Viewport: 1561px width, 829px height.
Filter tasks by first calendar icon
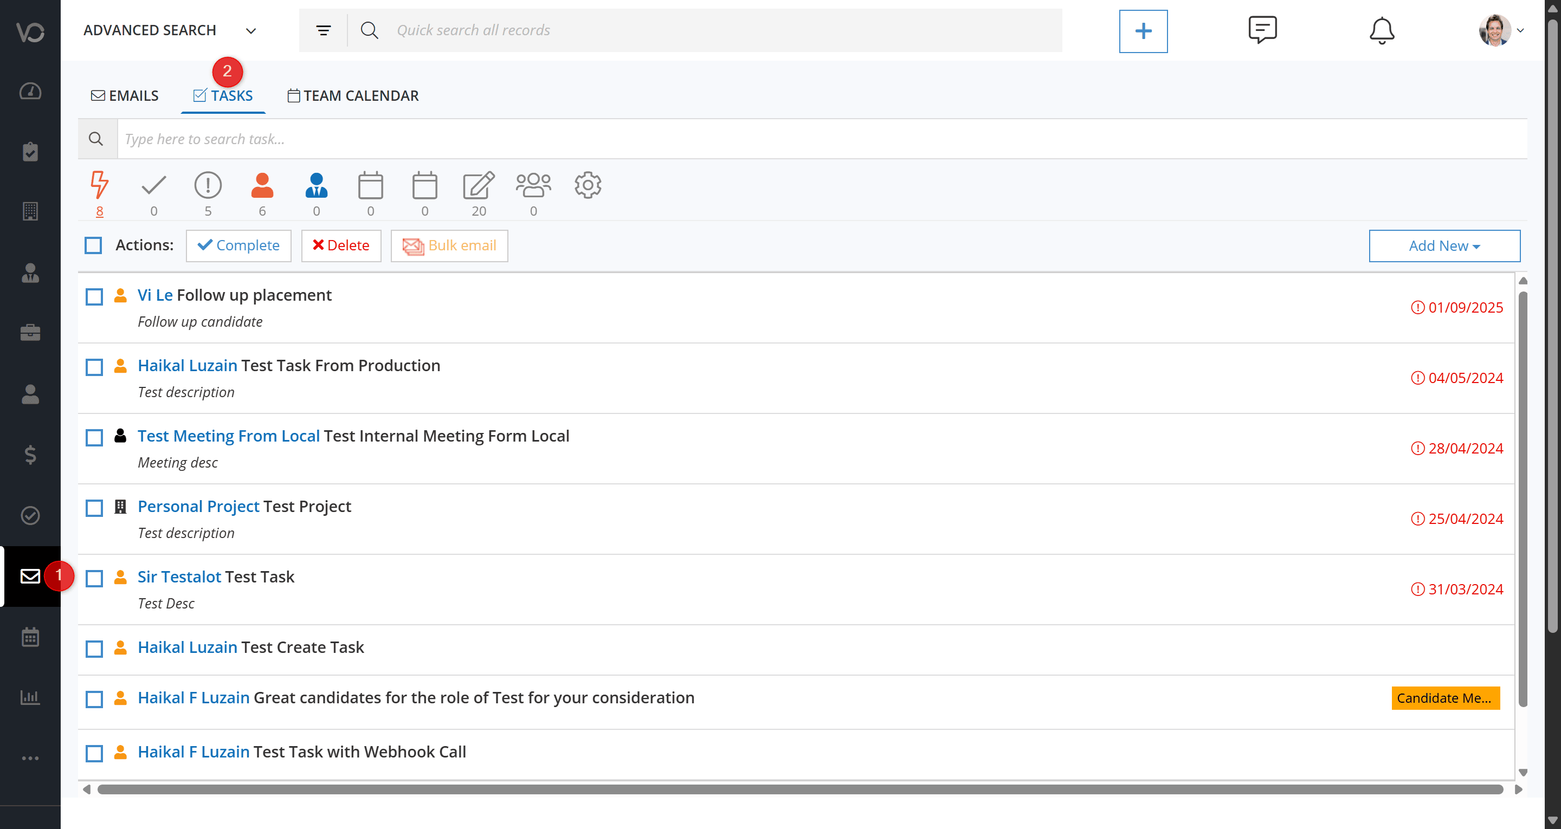pyautogui.click(x=371, y=185)
